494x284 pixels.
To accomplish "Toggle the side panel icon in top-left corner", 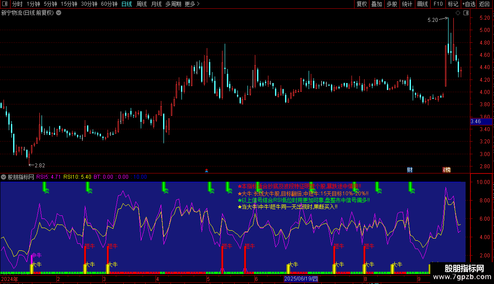I will (5, 4).
